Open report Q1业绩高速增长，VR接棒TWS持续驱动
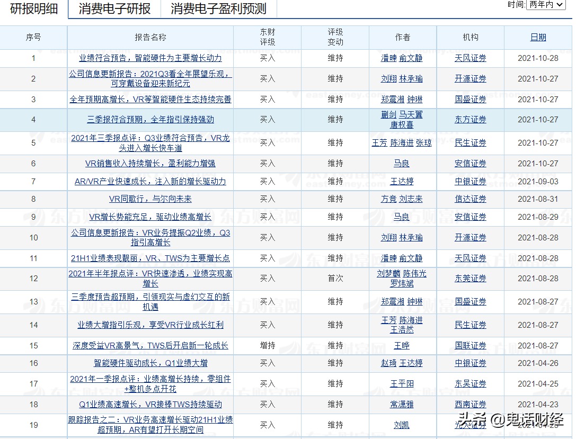Image resolution: width=576 pixels, height=439 pixels. (150, 405)
